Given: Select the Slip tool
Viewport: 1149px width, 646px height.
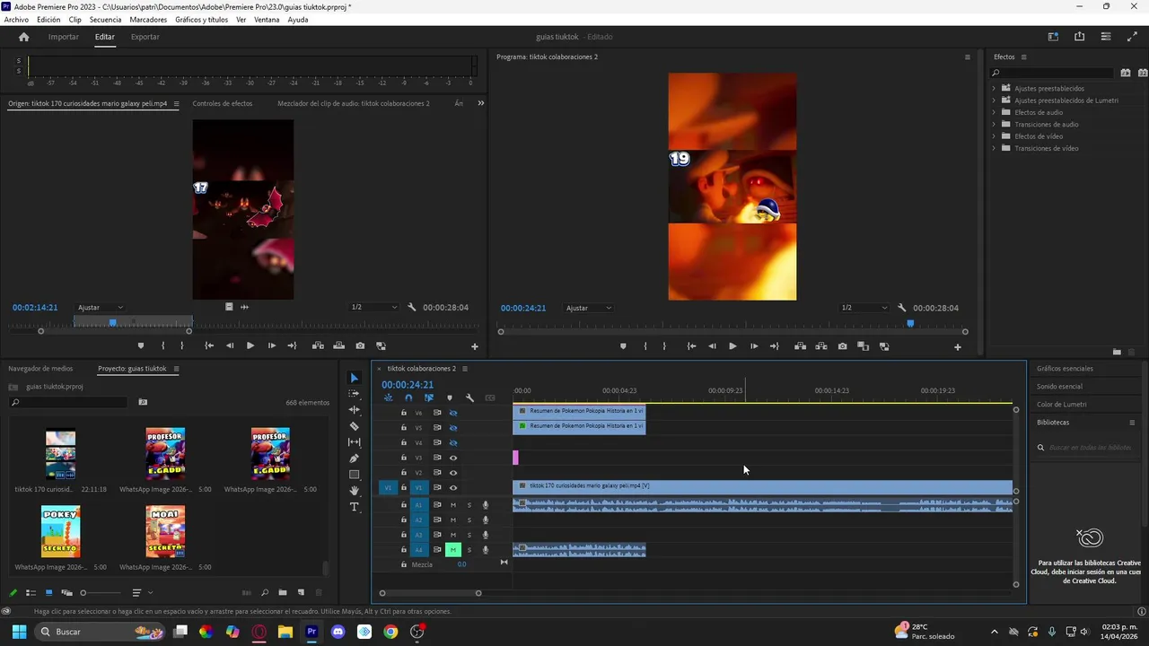Looking at the screenshot, I should click(354, 442).
